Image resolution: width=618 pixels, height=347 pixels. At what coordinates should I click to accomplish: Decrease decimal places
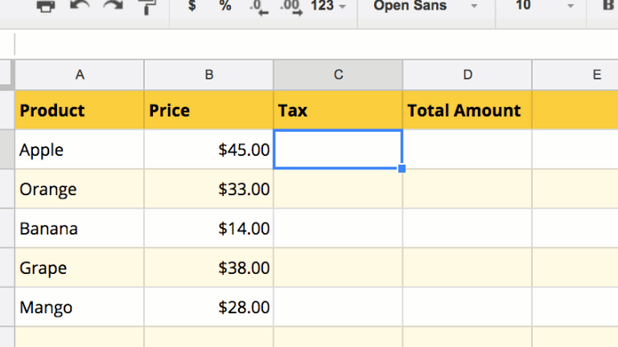[258, 7]
